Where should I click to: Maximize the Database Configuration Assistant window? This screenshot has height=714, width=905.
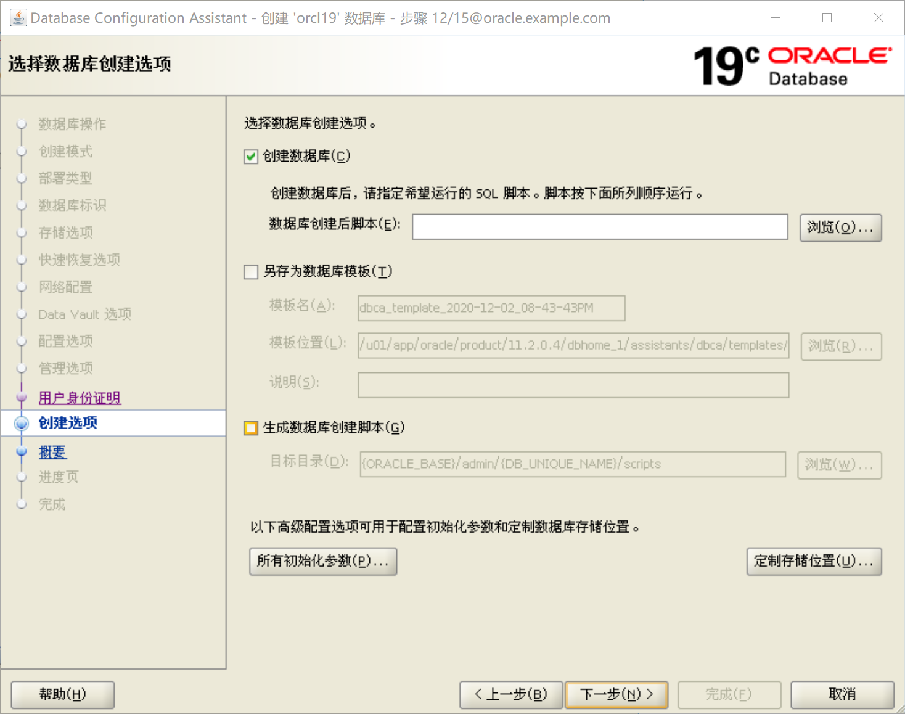[x=827, y=18]
